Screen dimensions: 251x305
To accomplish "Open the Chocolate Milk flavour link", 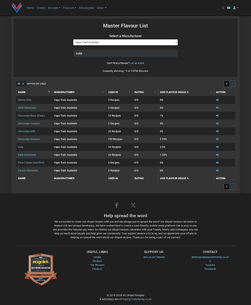I will pos(26,131).
